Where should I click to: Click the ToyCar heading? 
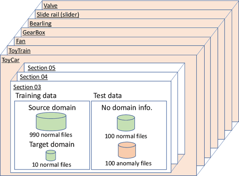click(11, 60)
